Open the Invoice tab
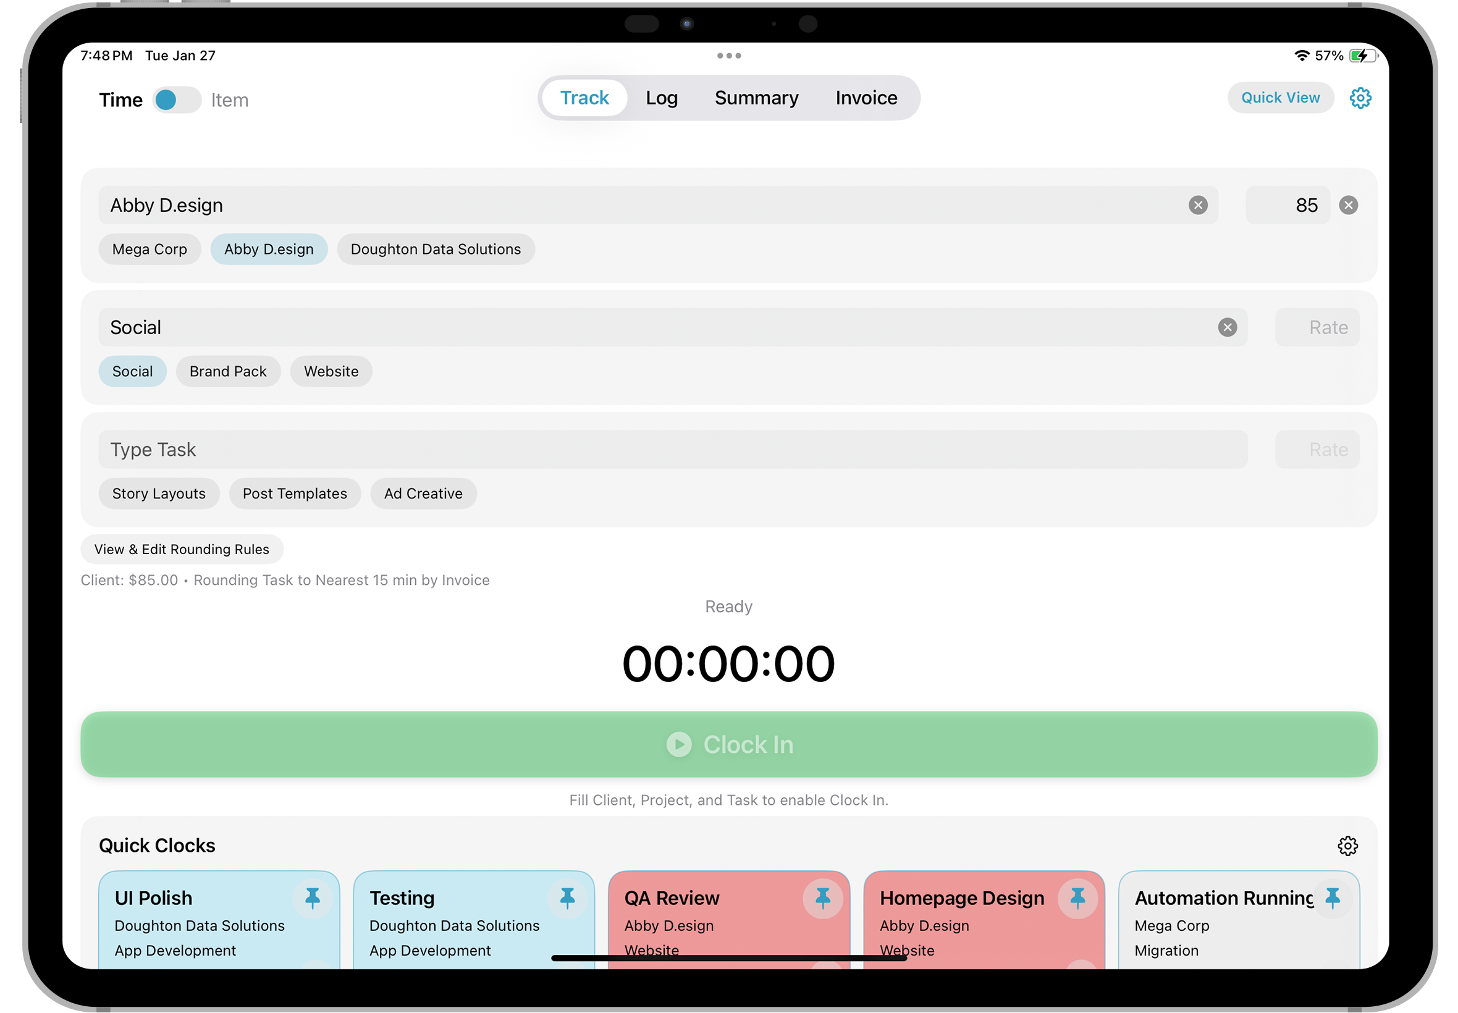1458x1013 pixels. [866, 98]
